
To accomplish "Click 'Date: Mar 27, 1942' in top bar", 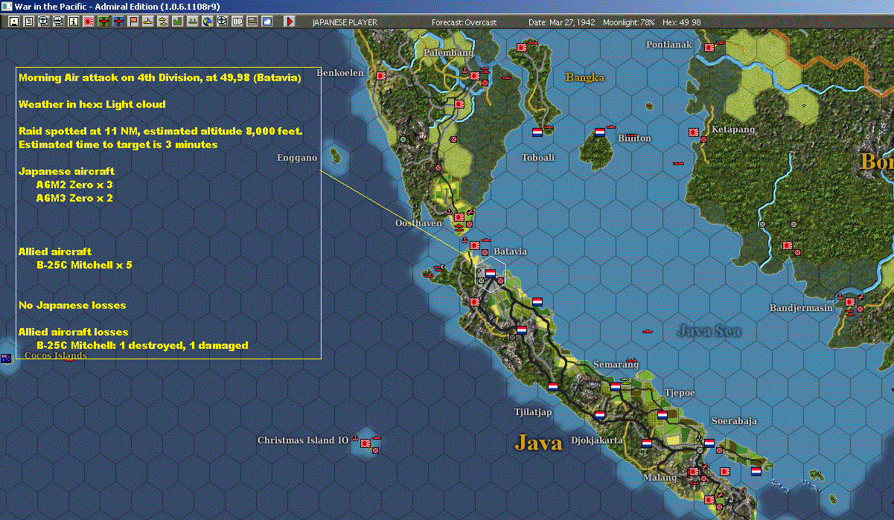I will pyautogui.click(x=562, y=22).
